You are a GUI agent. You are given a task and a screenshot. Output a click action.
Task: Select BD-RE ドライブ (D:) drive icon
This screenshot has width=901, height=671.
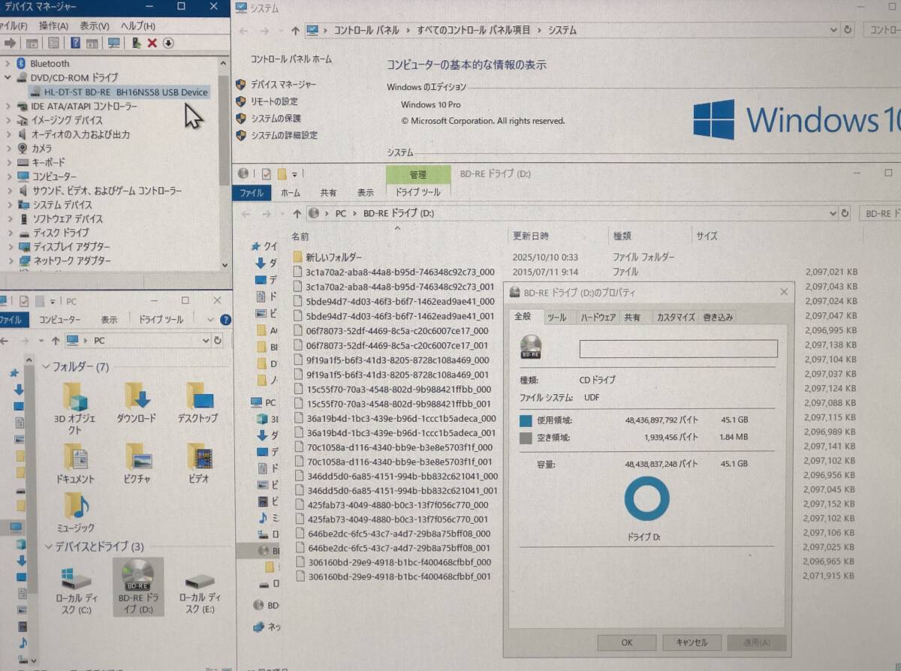[x=138, y=588]
